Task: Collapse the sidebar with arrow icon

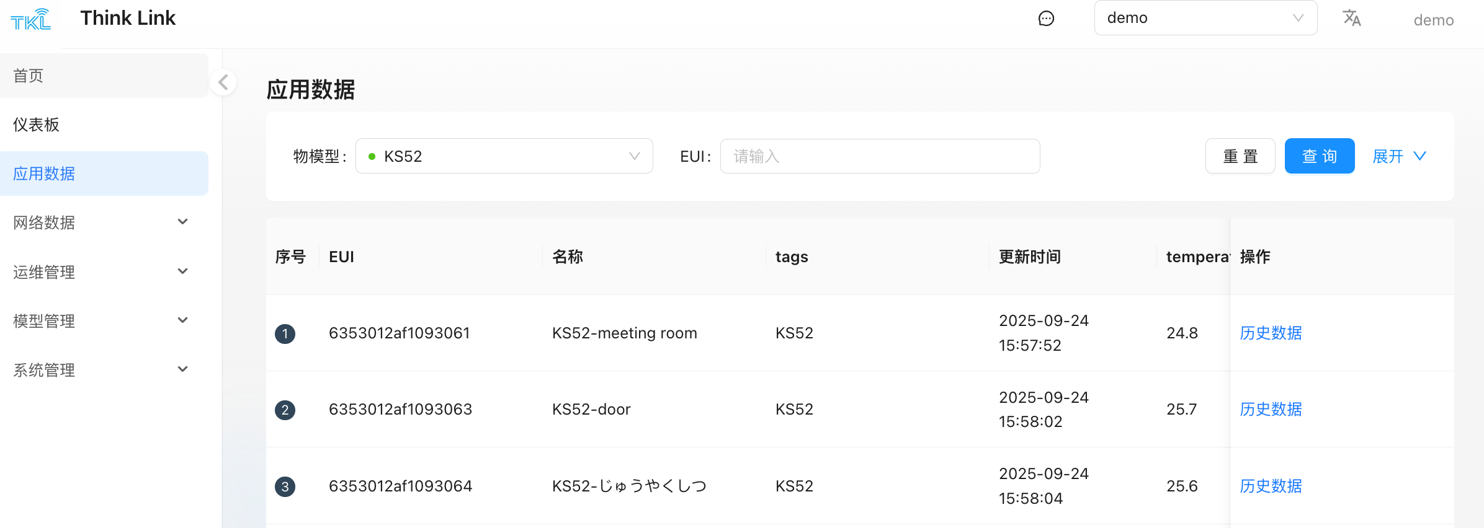Action: point(223,82)
